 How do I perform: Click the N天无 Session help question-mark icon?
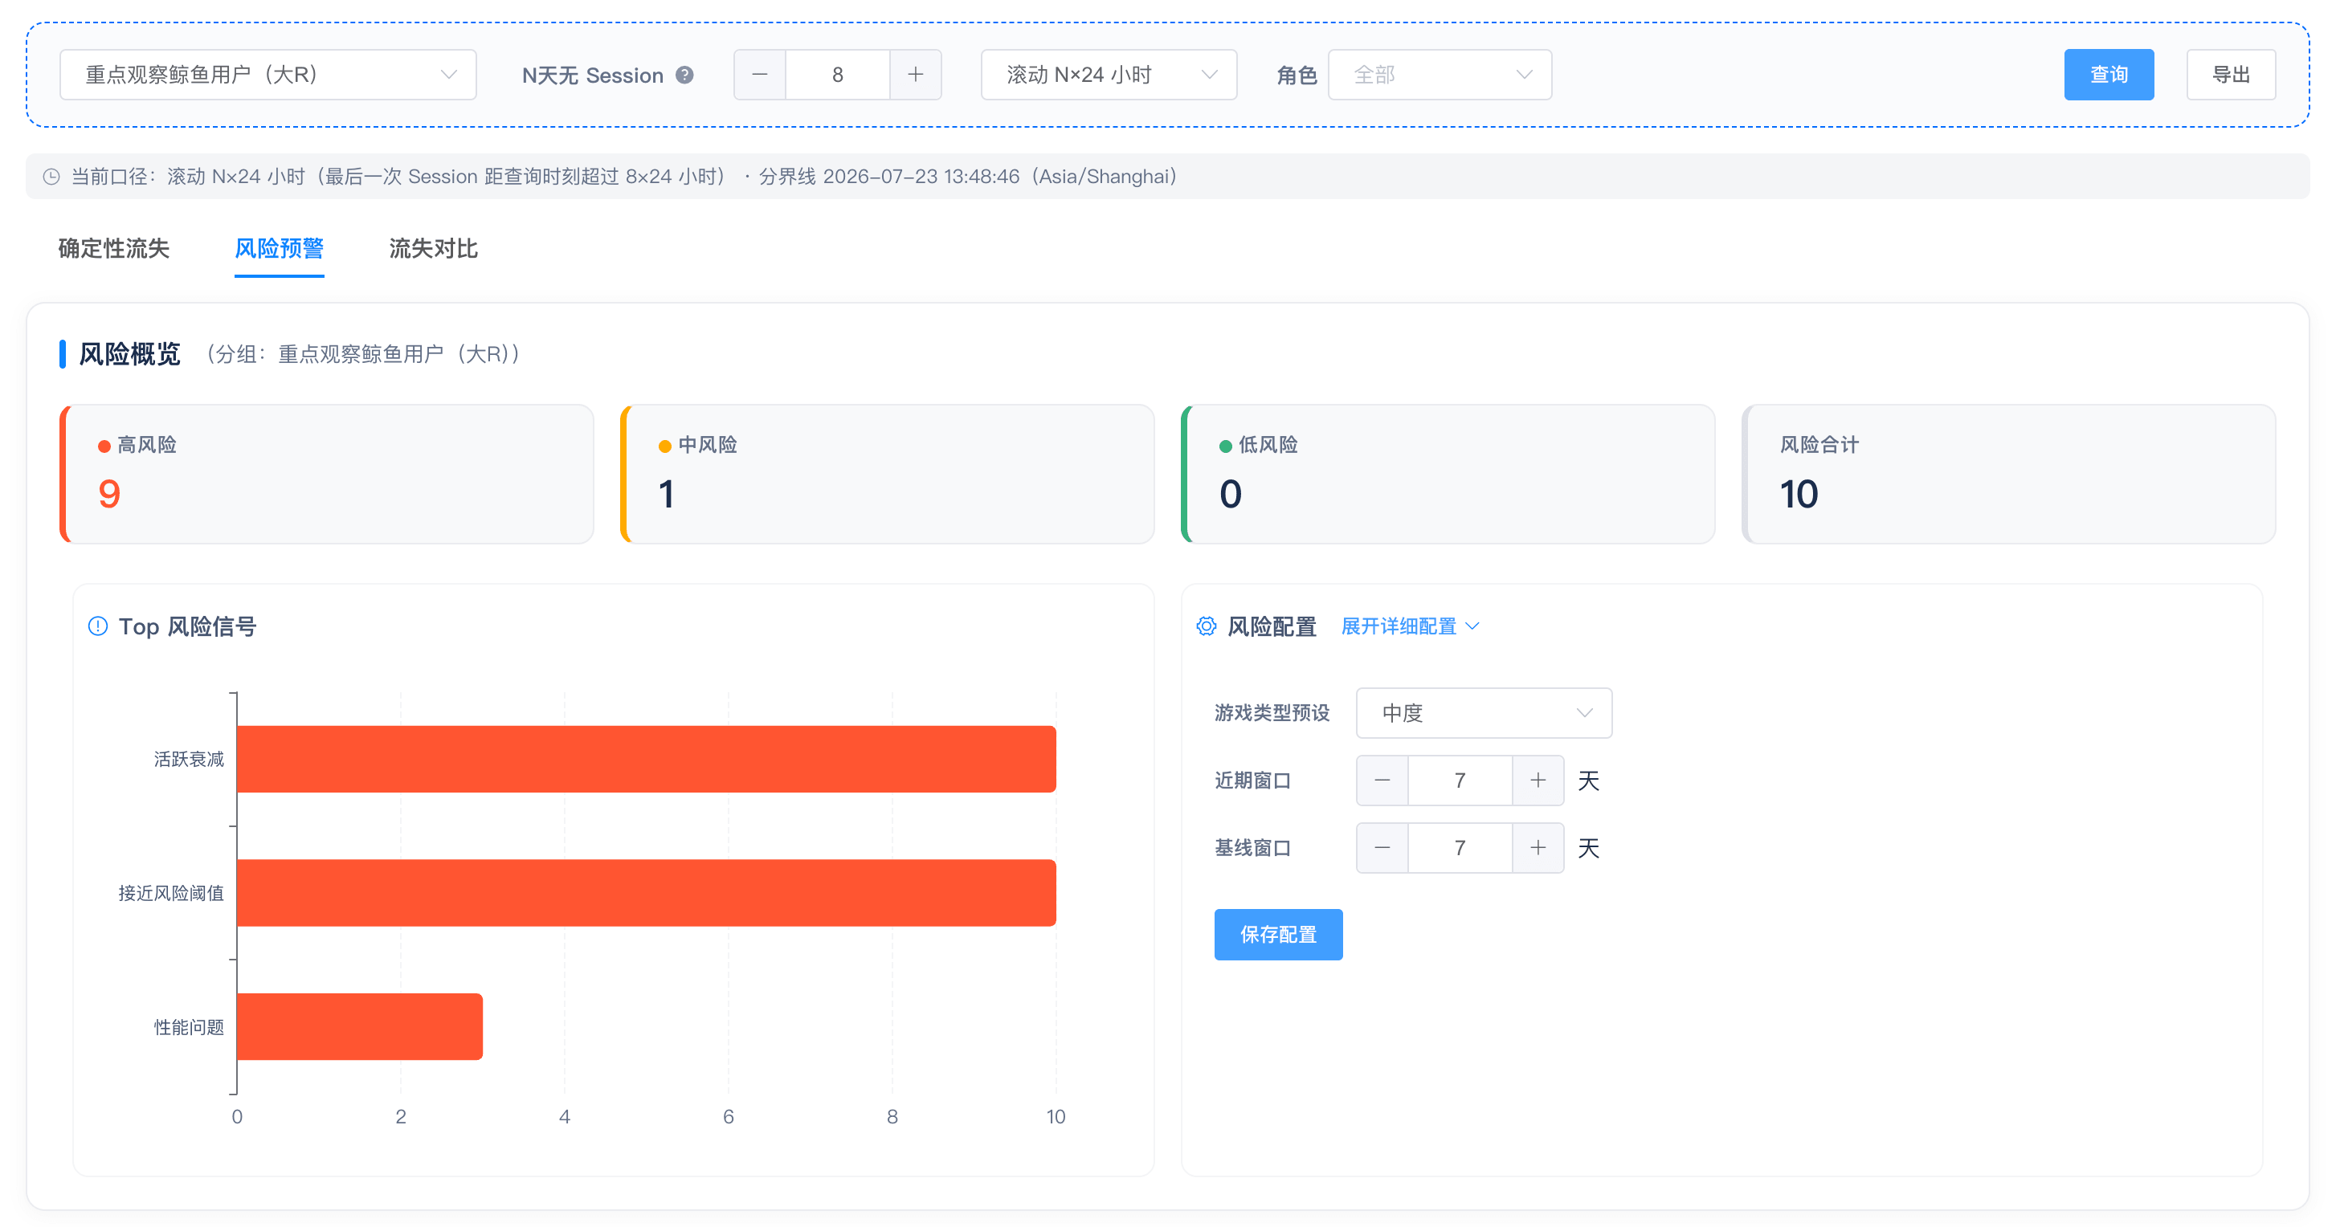tap(684, 75)
